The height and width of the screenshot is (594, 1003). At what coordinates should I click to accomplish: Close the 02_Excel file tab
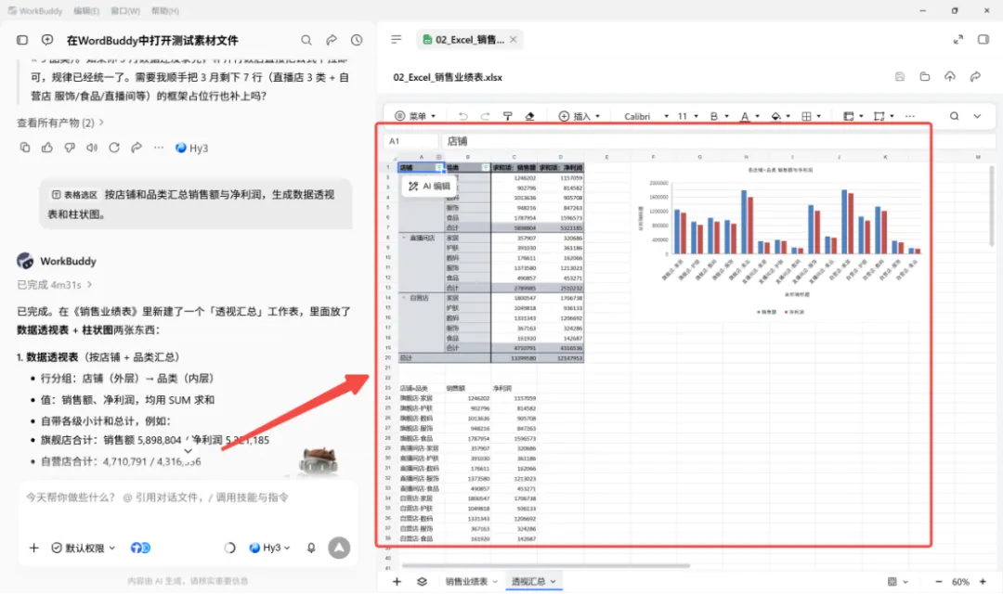coord(513,40)
